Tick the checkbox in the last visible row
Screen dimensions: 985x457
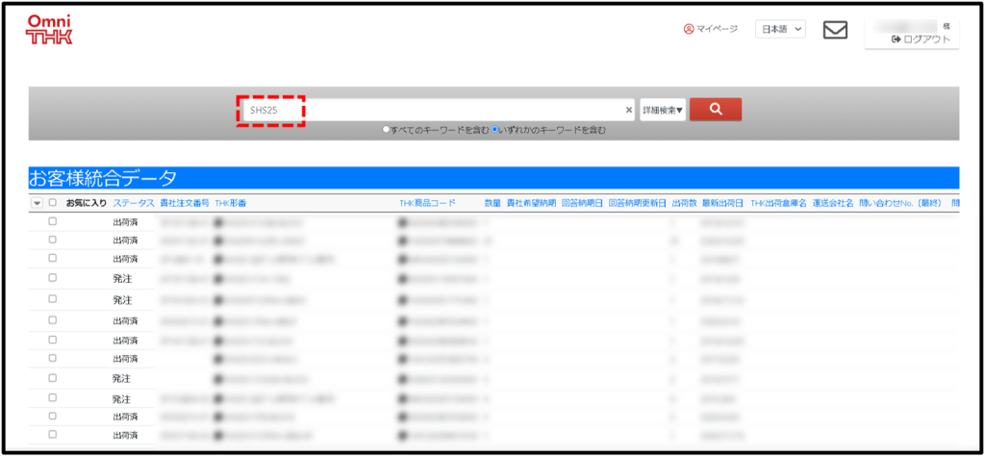click(x=52, y=434)
